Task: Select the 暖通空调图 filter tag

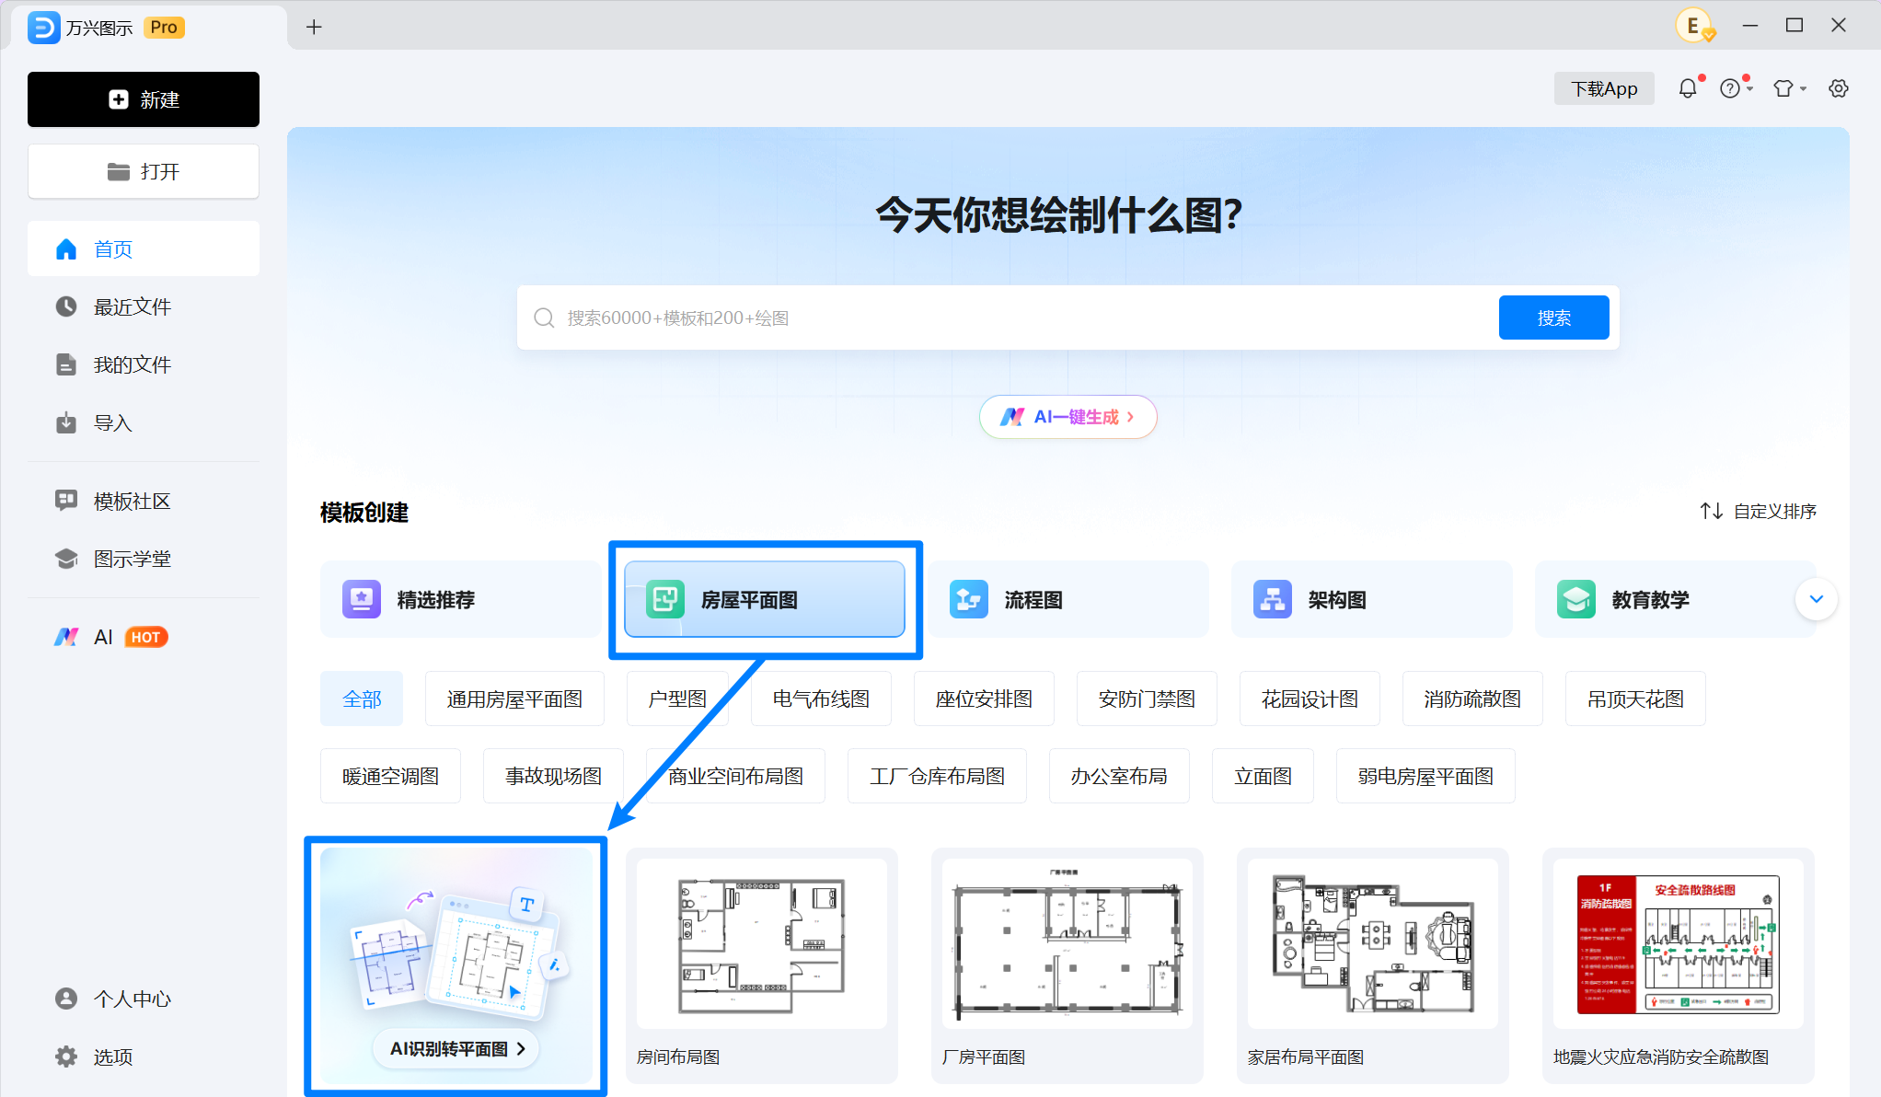Action: pyautogui.click(x=390, y=776)
